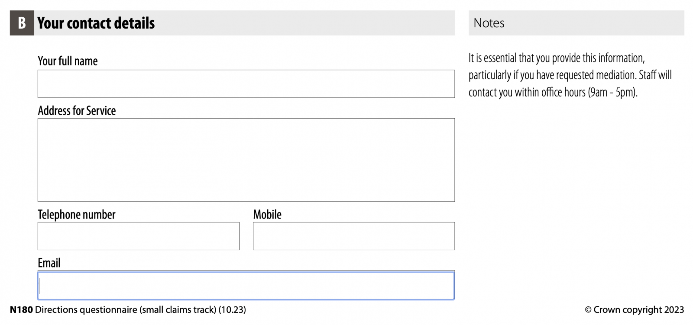
Task: Place cursor in the Email field
Action: click(246, 286)
